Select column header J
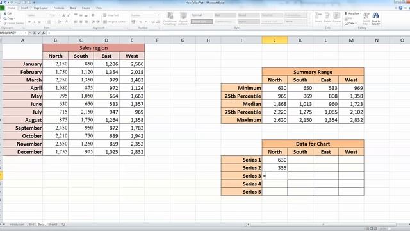410x231 pixels. [x=275, y=40]
